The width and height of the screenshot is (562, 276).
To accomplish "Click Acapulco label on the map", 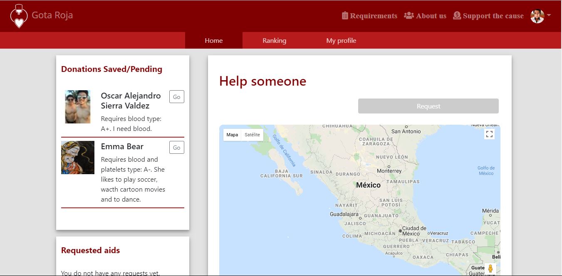I will click(x=394, y=253).
